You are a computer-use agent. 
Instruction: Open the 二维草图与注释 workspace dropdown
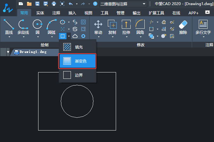(123, 4)
